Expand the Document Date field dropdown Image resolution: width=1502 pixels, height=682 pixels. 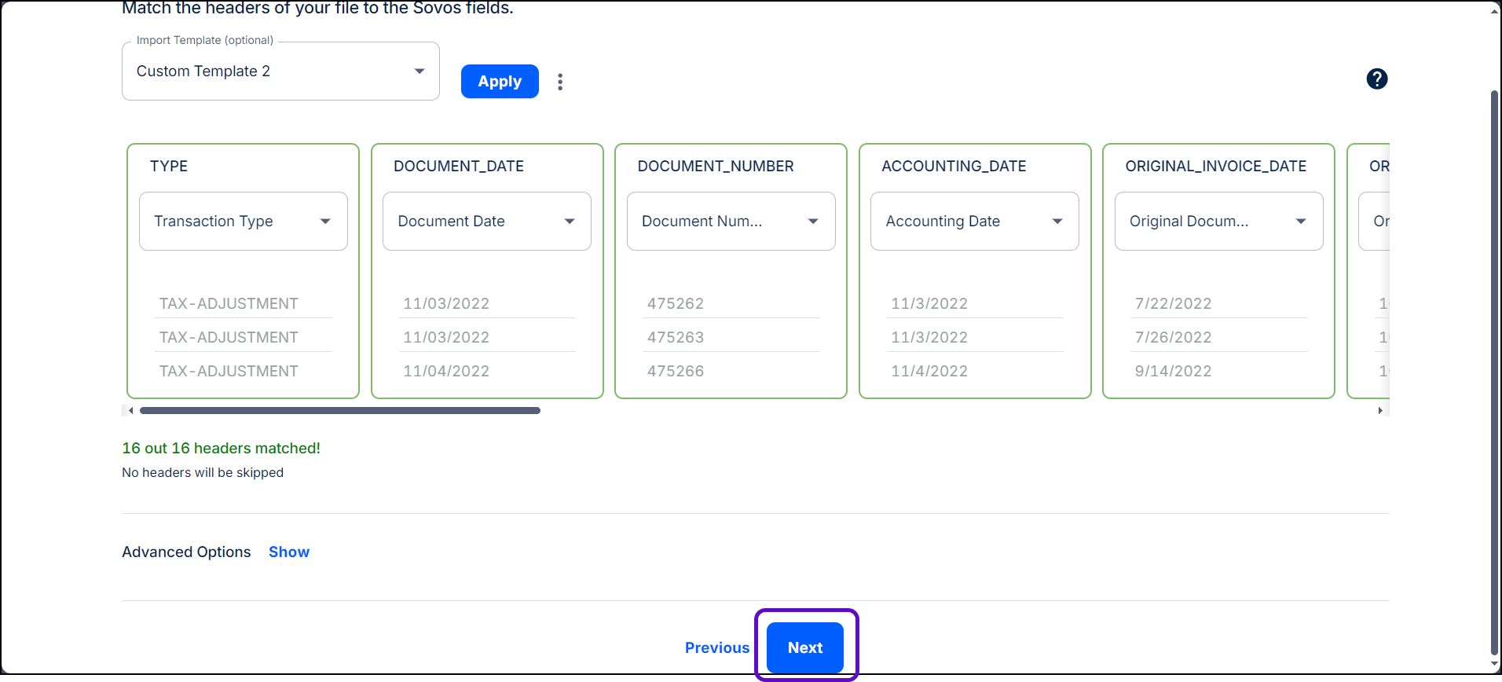[x=487, y=222]
